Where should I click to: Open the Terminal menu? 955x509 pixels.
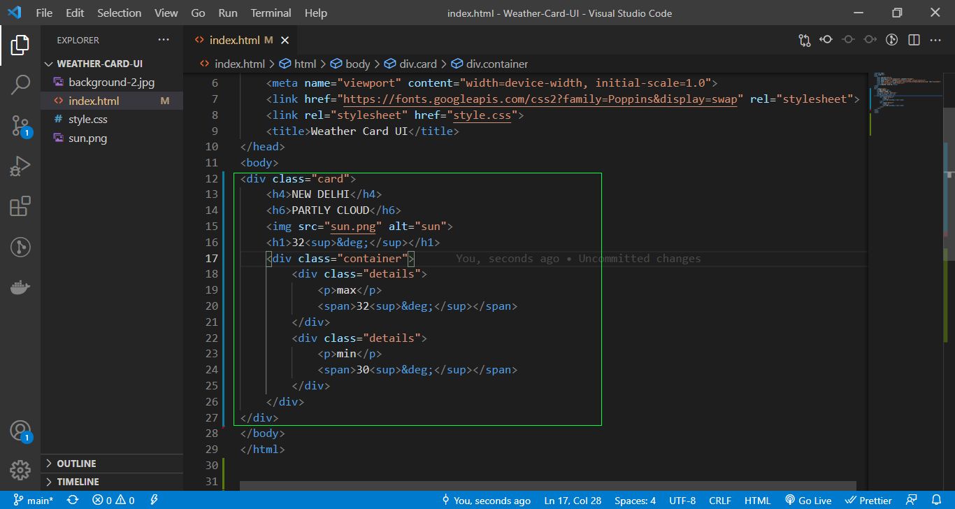[x=271, y=13]
